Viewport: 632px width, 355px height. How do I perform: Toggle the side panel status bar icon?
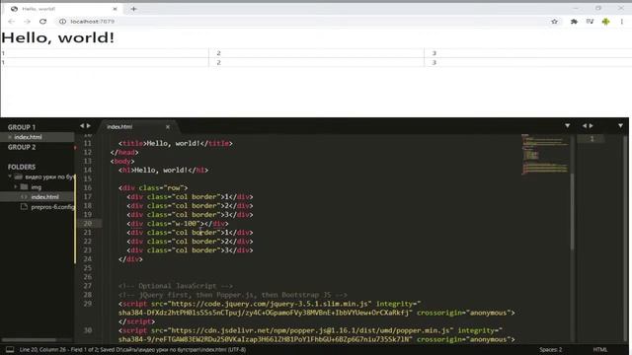pyautogui.click(x=10, y=349)
